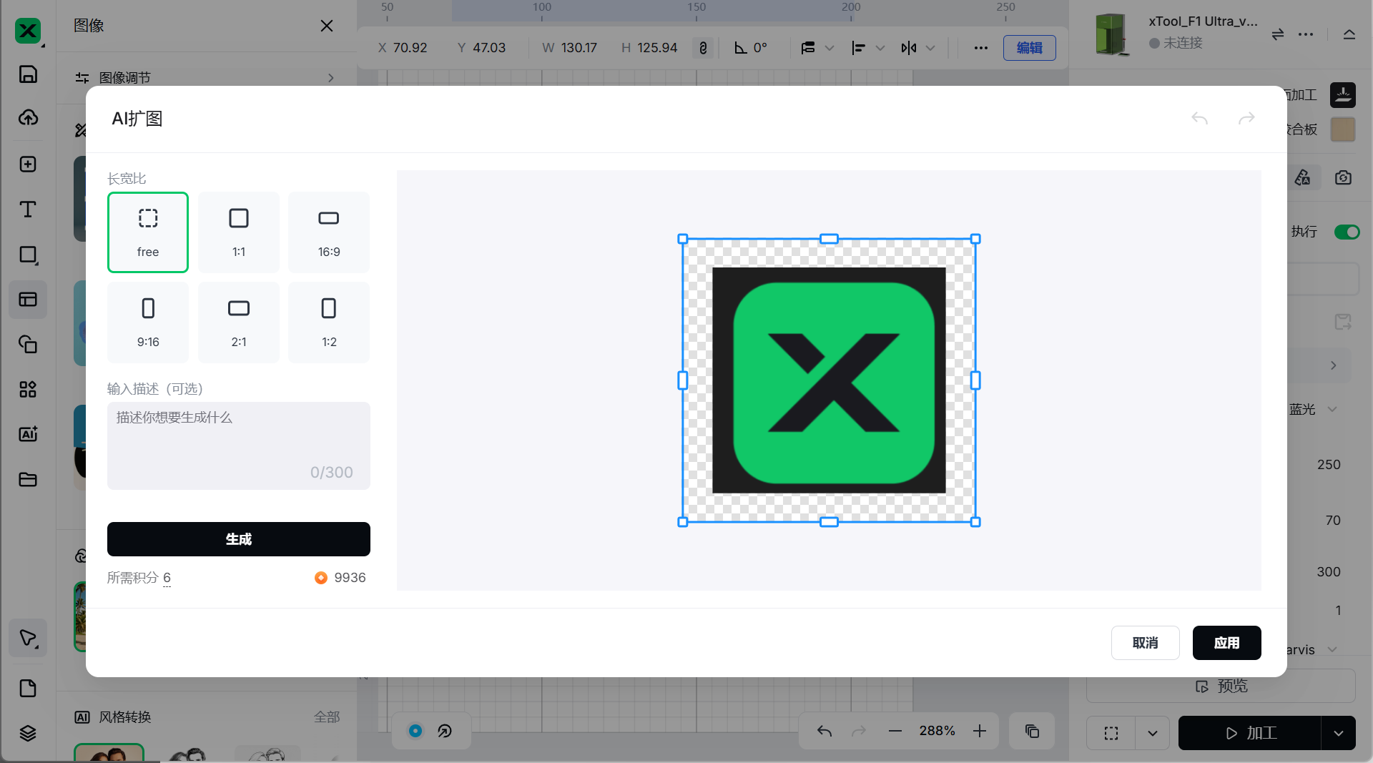This screenshot has width=1373, height=763.
Task: Open the 蓝光 laser type dropdown
Action: point(1332,409)
